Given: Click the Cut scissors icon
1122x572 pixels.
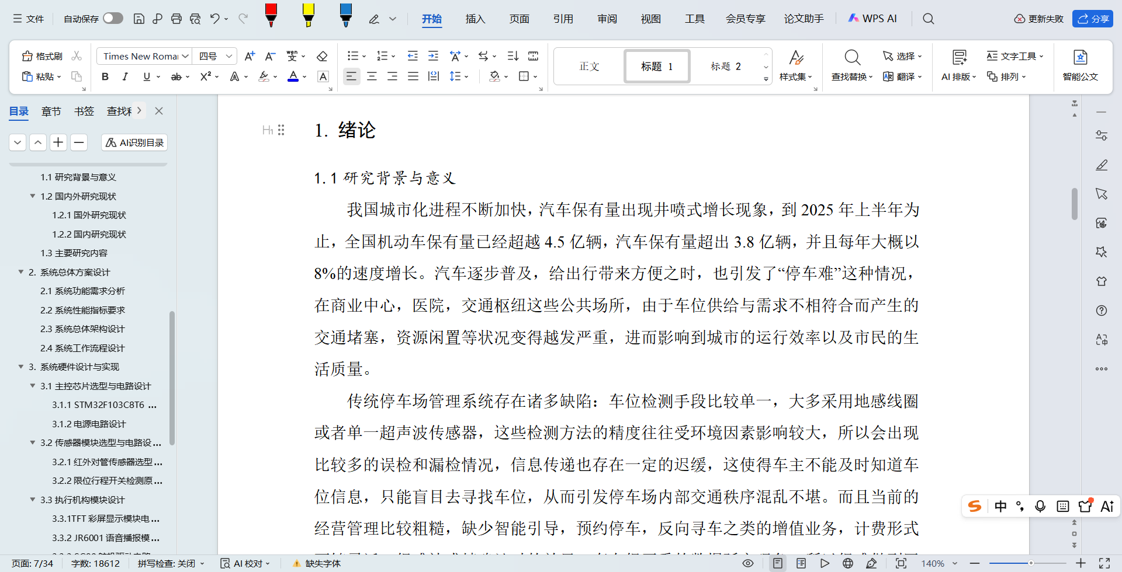Looking at the screenshot, I should [77, 56].
